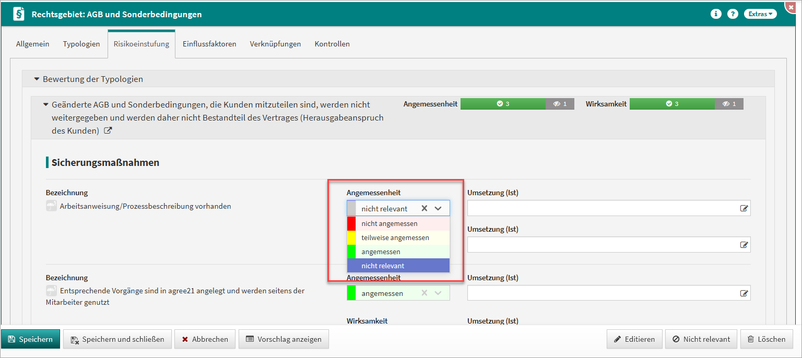Click umbrella icon beside Arbeitsanweisung/Prozessbeschreibung
Screen dimensions: 802x358
(51, 206)
